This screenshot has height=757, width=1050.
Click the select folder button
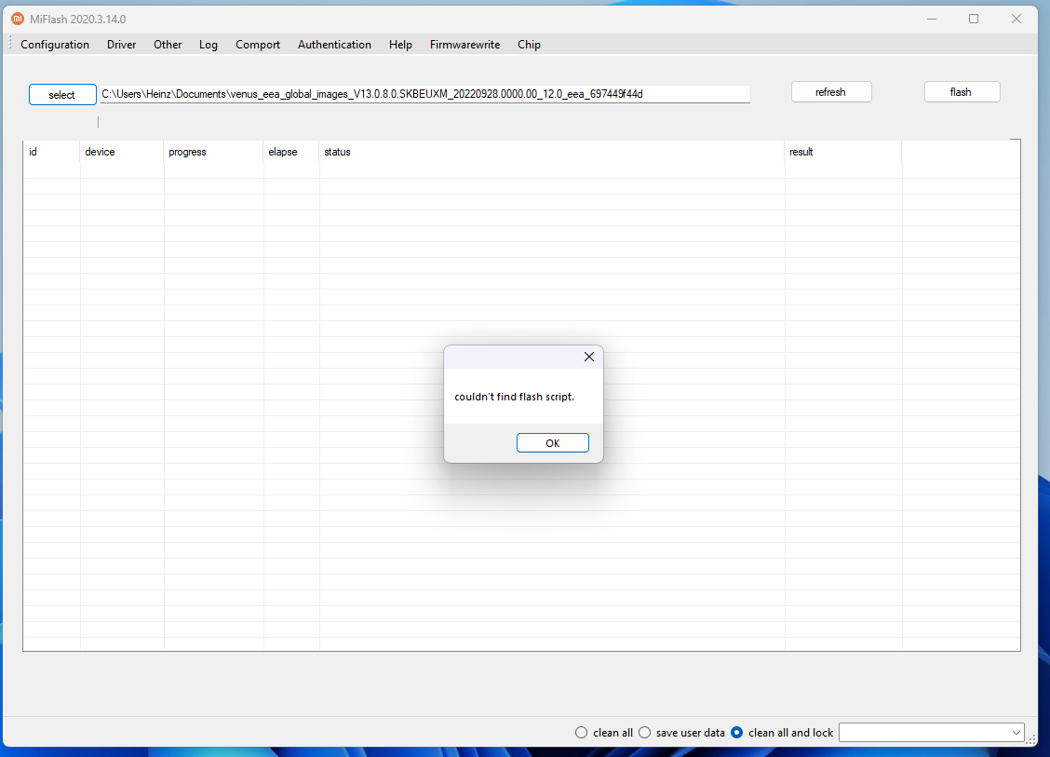tap(62, 94)
